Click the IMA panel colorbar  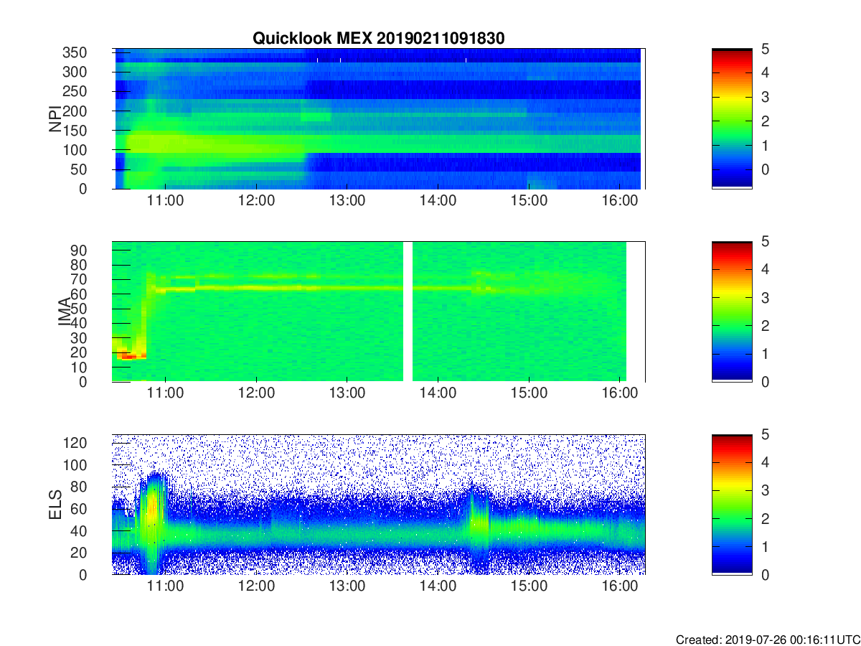click(732, 312)
